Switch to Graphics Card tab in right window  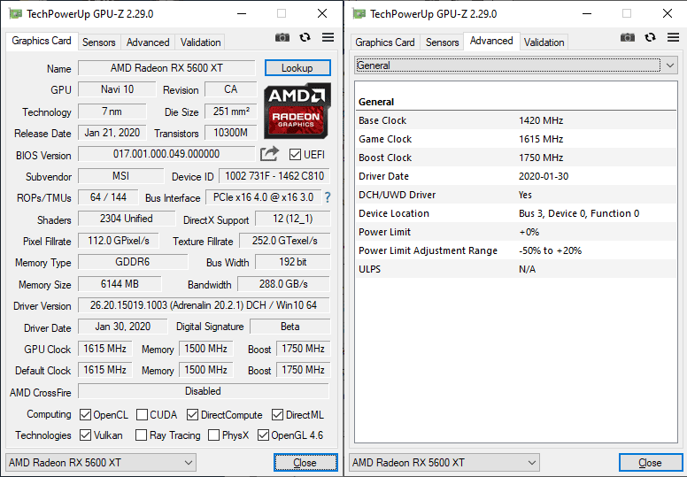point(385,42)
